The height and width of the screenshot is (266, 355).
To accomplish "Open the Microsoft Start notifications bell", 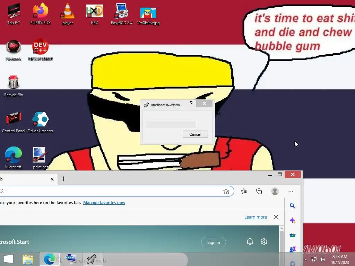I will pos(250,242).
